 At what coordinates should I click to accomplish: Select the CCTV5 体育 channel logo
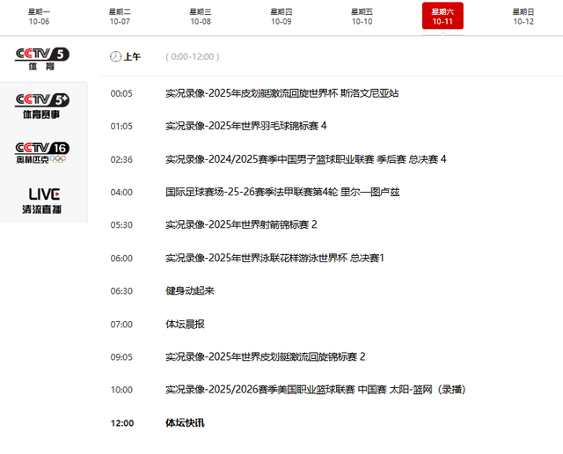pyautogui.click(x=41, y=59)
